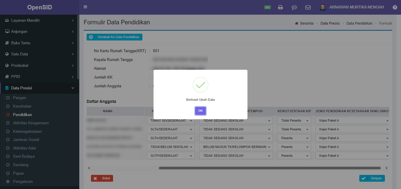This screenshot has height=189, width=401.
Task: Expand Layanan Mandiri menu
Action: click(40, 21)
